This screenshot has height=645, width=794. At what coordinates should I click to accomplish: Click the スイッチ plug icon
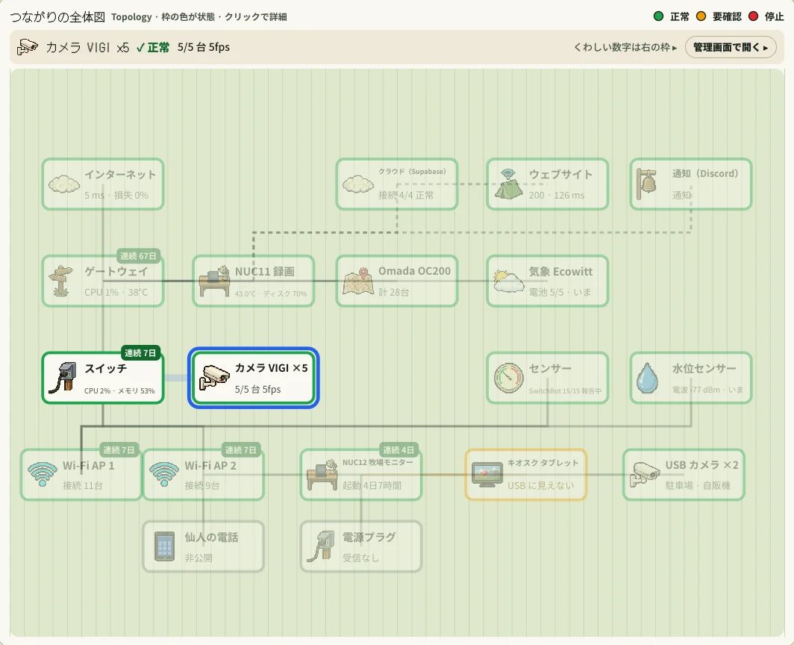[63, 378]
